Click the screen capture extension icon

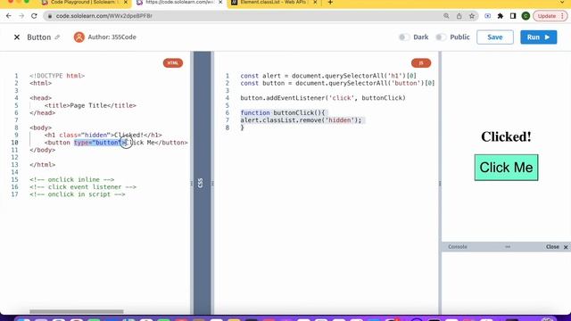pyautogui.click(x=488, y=16)
